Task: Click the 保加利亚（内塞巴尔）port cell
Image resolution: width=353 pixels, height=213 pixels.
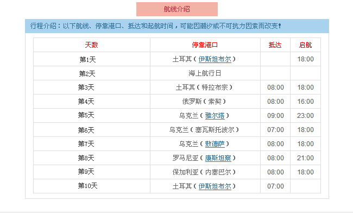Action: 205,172
